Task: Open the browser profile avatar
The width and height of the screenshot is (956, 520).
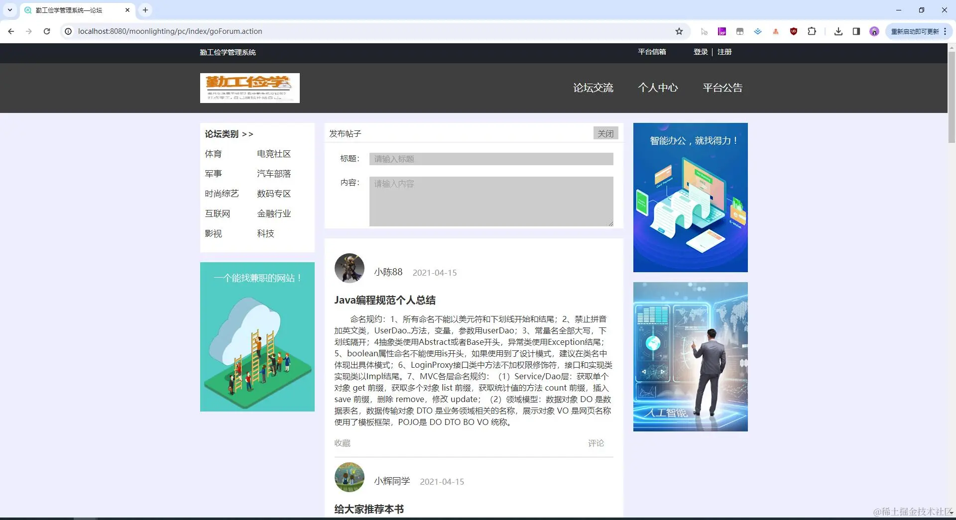Action: (874, 31)
